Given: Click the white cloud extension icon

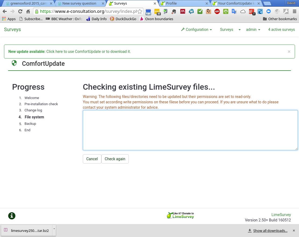Looking at the screenshot, I should pos(243,12).
